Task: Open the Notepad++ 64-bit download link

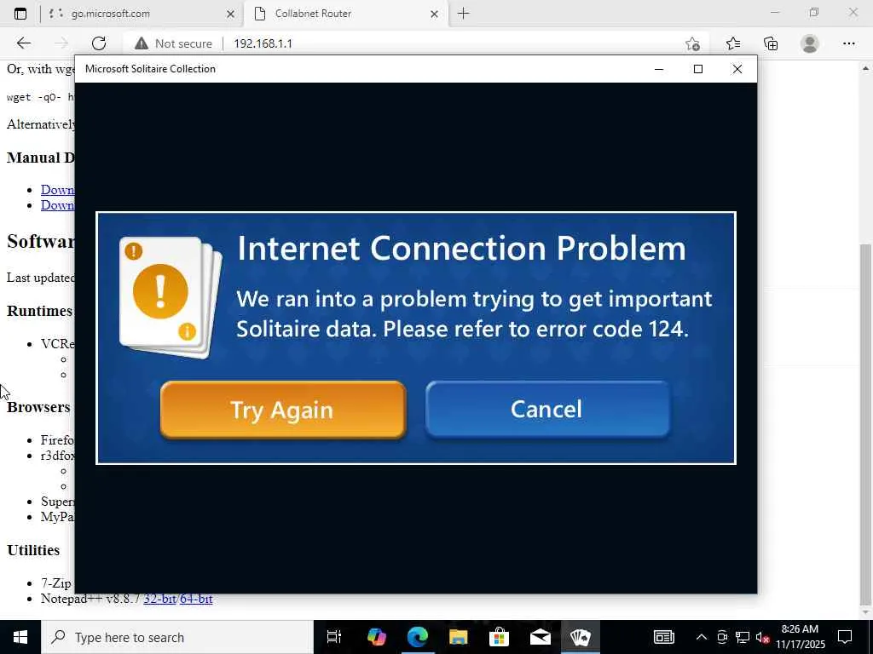Action: [196, 599]
